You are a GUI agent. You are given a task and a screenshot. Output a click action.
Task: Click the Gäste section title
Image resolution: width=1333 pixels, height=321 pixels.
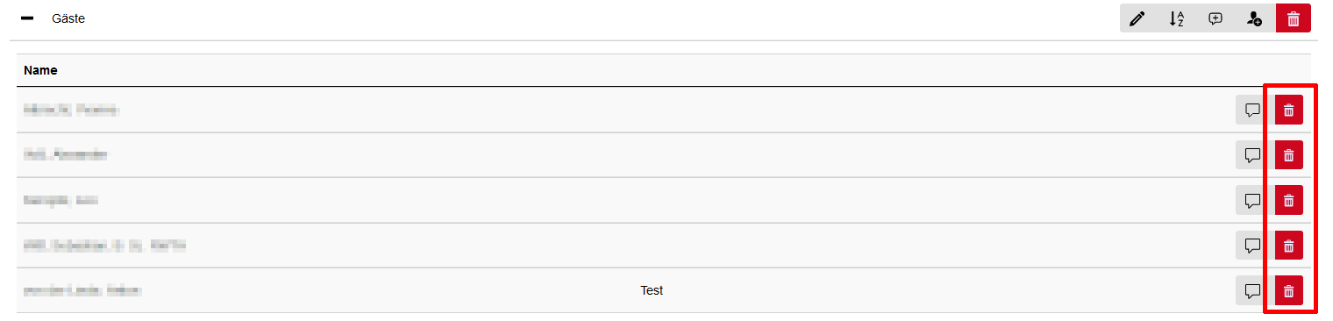click(x=68, y=18)
